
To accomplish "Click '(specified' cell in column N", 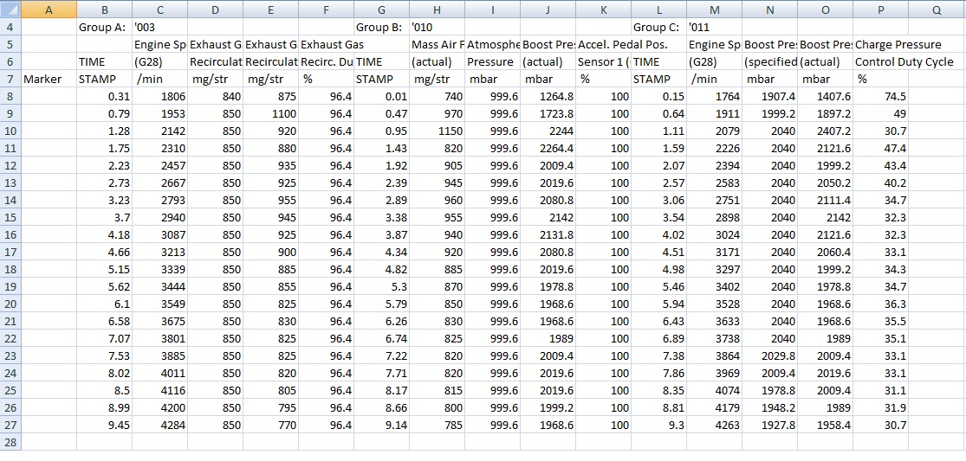I will (769, 61).
